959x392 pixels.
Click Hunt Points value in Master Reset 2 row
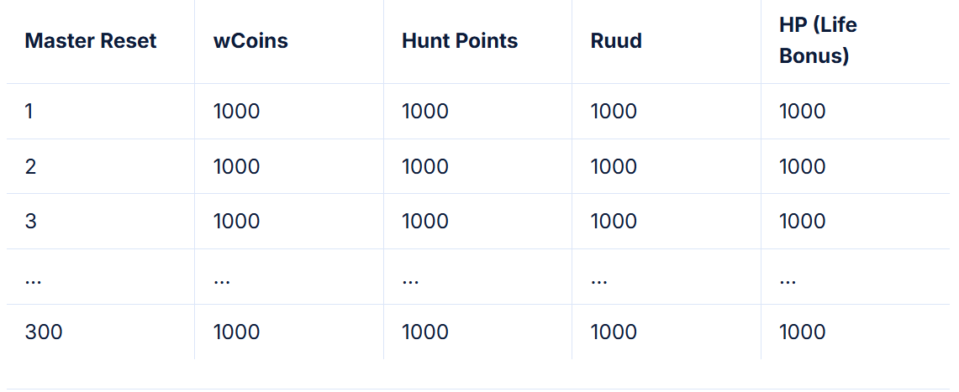425,166
